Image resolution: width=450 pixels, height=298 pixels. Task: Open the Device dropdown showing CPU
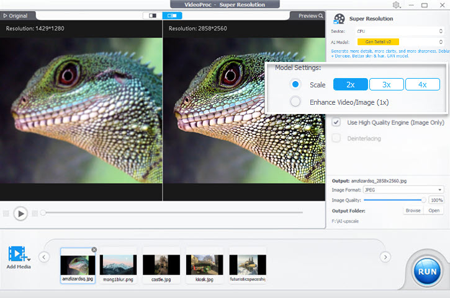pos(398,30)
